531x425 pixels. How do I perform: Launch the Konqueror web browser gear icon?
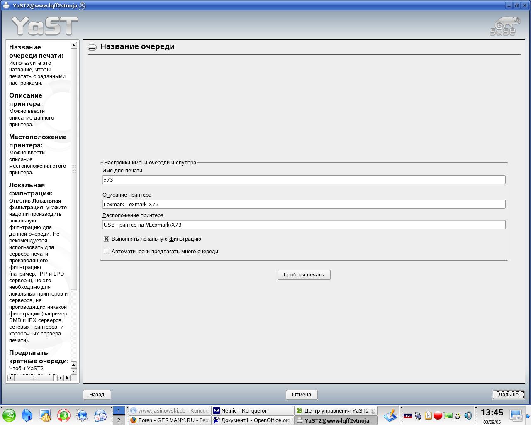(x=82, y=415)
